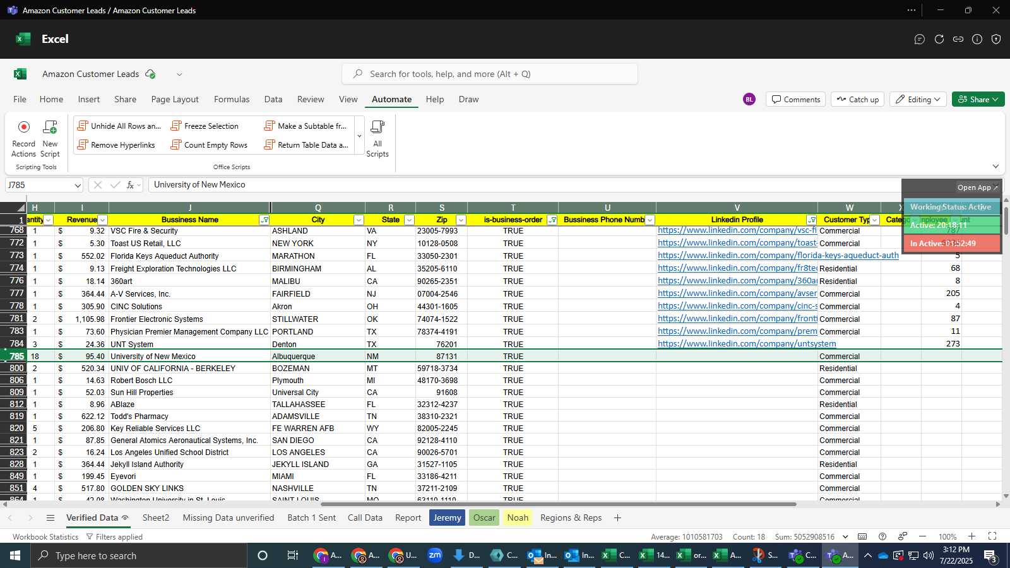This screenshot has height=568, width=1010.
Task: Open the Bussiness Name filter dropdown
Action: 264,220
